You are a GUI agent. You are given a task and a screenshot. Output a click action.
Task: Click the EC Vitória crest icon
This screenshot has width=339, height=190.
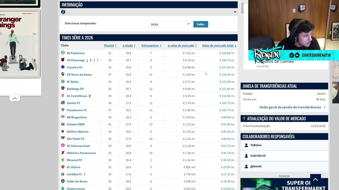coord(63,167)
